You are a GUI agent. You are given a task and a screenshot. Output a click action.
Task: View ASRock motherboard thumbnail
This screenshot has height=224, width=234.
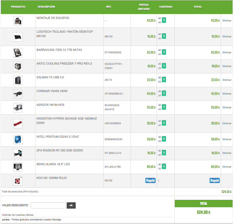coord(18,108)
